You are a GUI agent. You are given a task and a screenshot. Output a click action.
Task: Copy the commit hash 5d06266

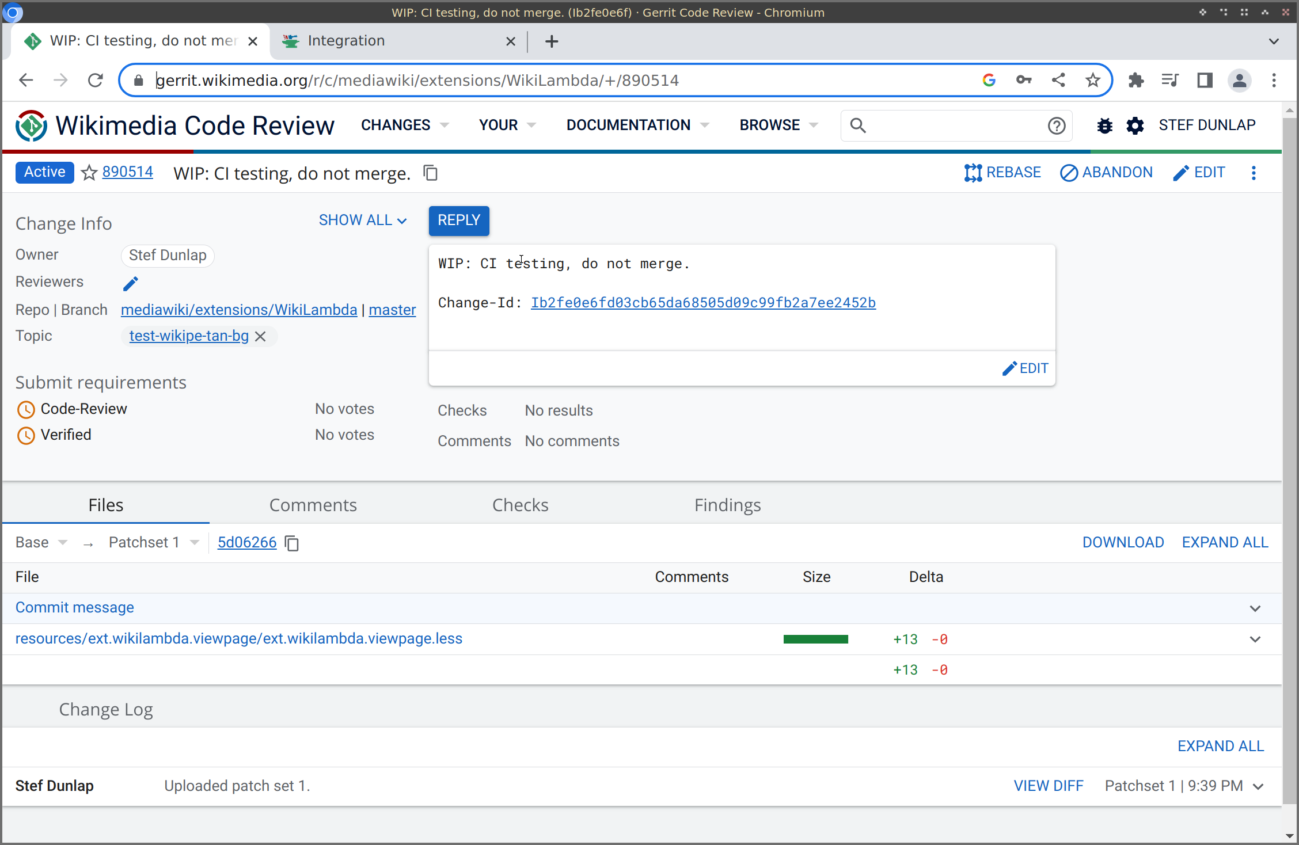[292, 543]
